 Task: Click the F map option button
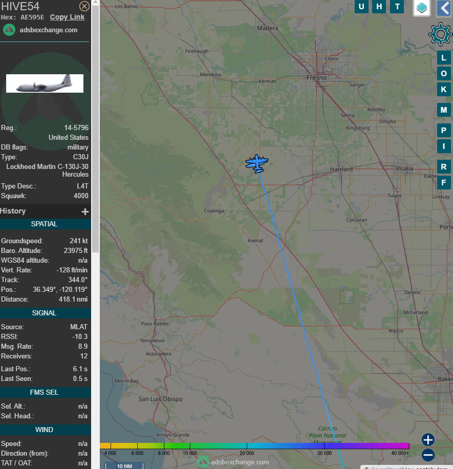click(x=444, y=183)
